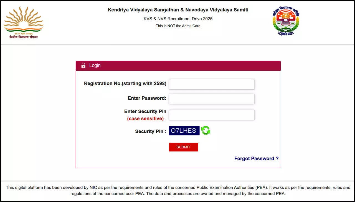Screen dimensions: 355x202
Task: Open the Forgot Password link
Action: (x=256, y=158)
